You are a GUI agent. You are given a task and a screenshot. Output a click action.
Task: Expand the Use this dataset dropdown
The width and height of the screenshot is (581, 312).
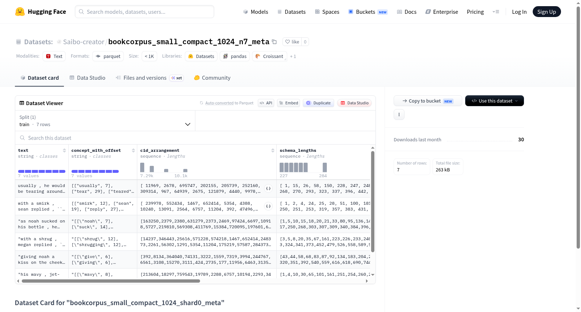[494, 101]
